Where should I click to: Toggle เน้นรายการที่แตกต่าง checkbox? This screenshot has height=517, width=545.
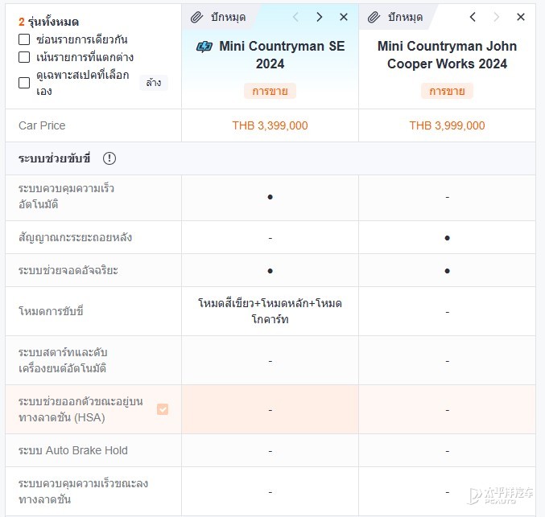pyautogui.click(x=24, y=57)
